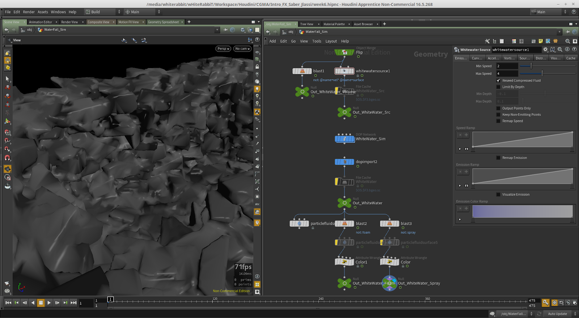The image size is (579, 318).
Task: Open the Persp viewport dropdown
Action: [223, 49]
